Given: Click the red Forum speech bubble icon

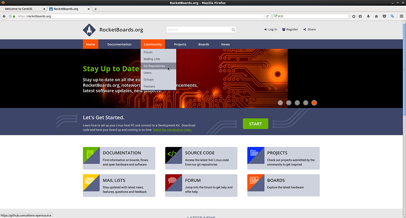Looking at the screenshot, I should [173, 183].
